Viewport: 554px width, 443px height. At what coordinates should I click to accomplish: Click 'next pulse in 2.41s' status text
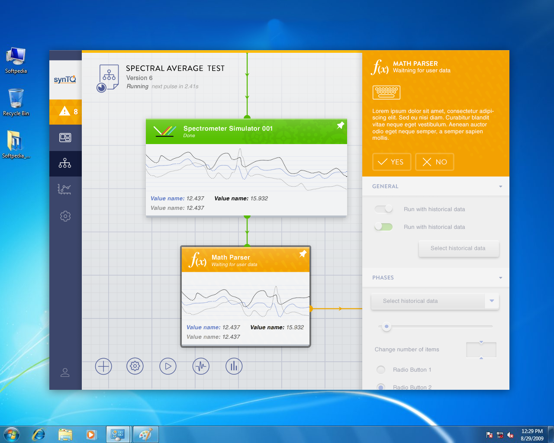pyautogui.click(x=175, y=87)
